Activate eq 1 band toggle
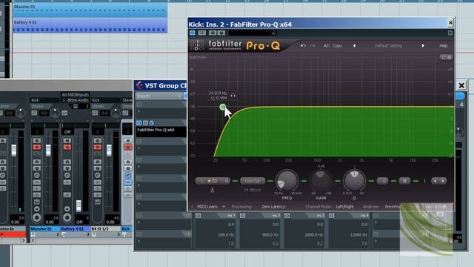The image size is (474, 267). pyautogui.click(x=198, y=216)
